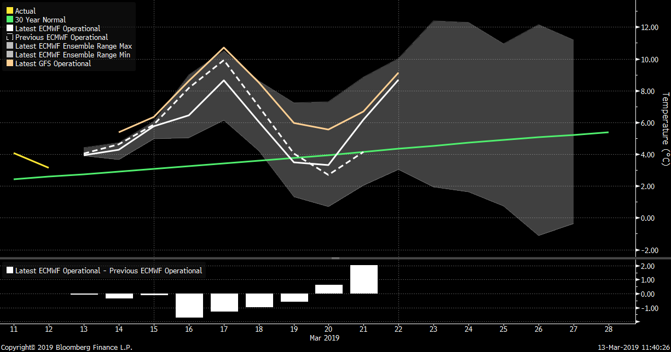671x352 pixels.
Task: Click the largest negative bar at date 16
Action: (189, 306)
